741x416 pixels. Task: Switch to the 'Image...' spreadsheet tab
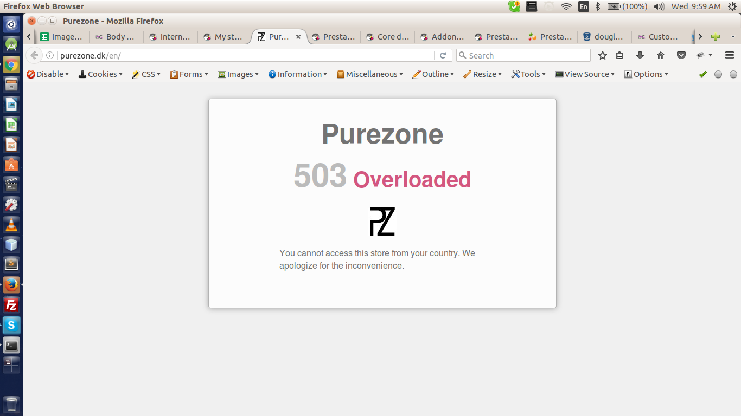coord(62,37)
